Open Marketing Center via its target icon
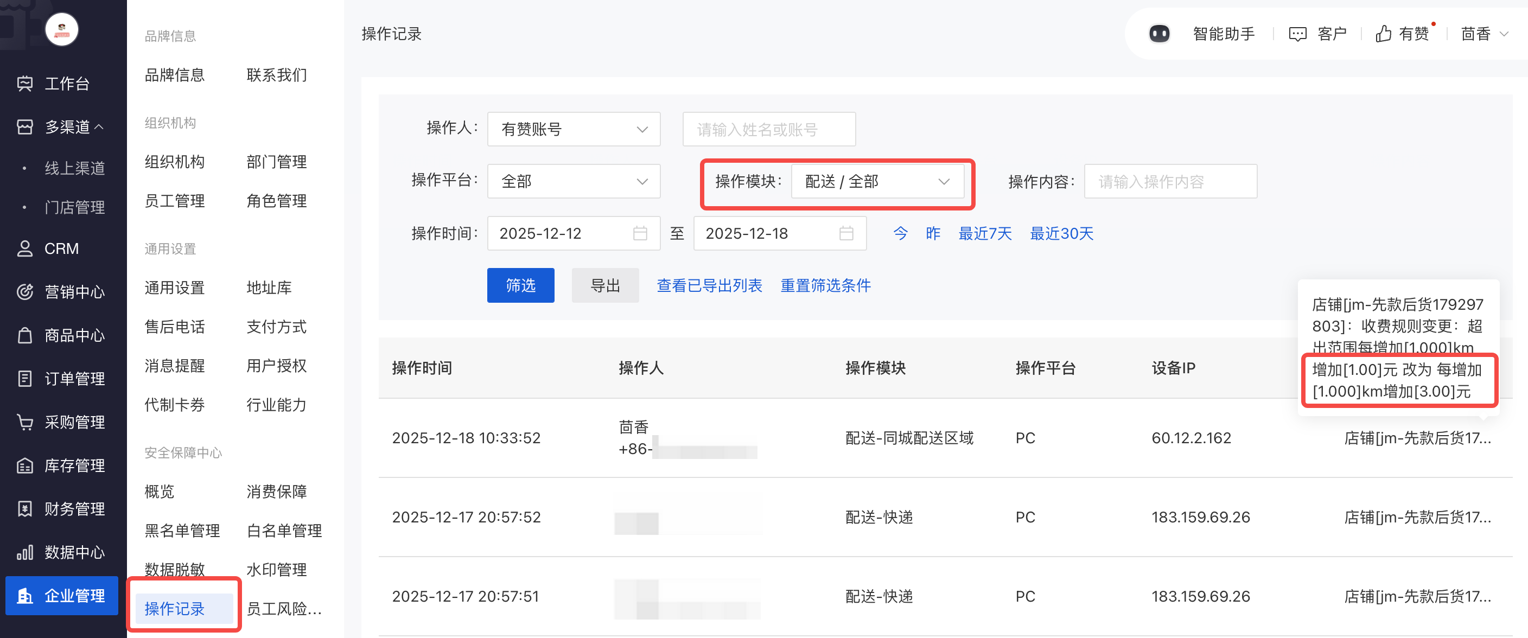Viewport: 1528px width, 638px height. 25,292
